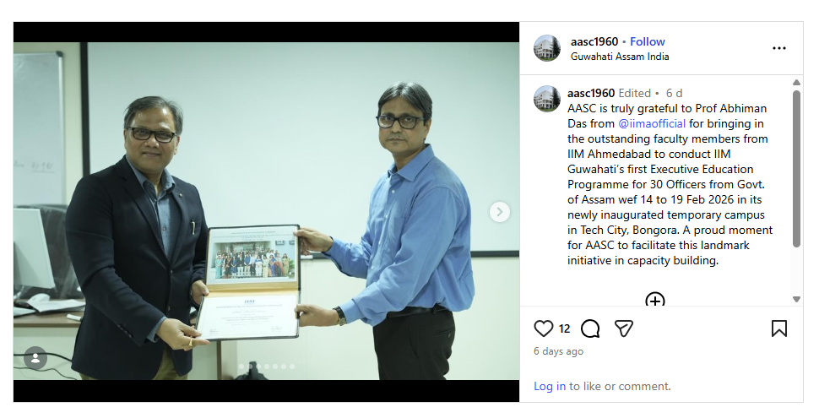Follow the aasc1960 account

[647, 42]
